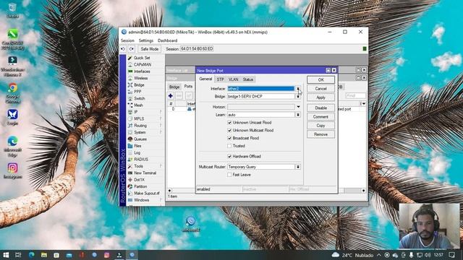The height and width of the screenshot is (260, 463).
Task: Open Edge from the taskbar
Action: pos(31,255)
